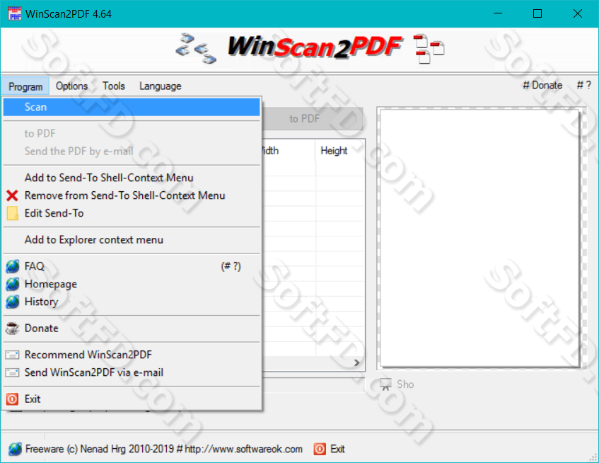Click the globe icon in the status bar
The image size is (599, 463).
click(16, 449)
